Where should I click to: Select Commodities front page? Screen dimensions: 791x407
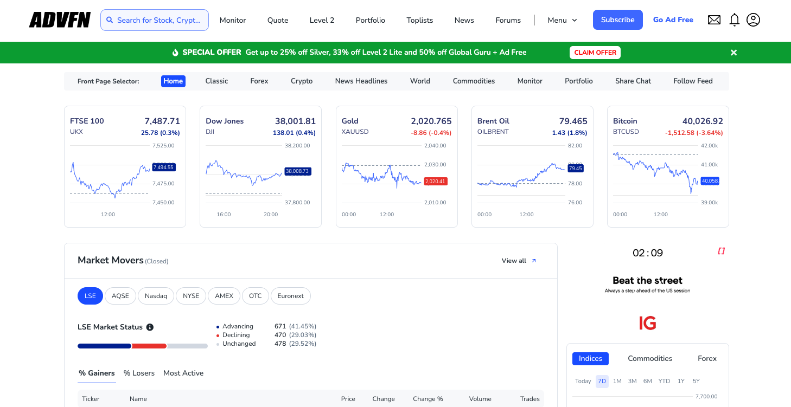click(x=474, y=81)
